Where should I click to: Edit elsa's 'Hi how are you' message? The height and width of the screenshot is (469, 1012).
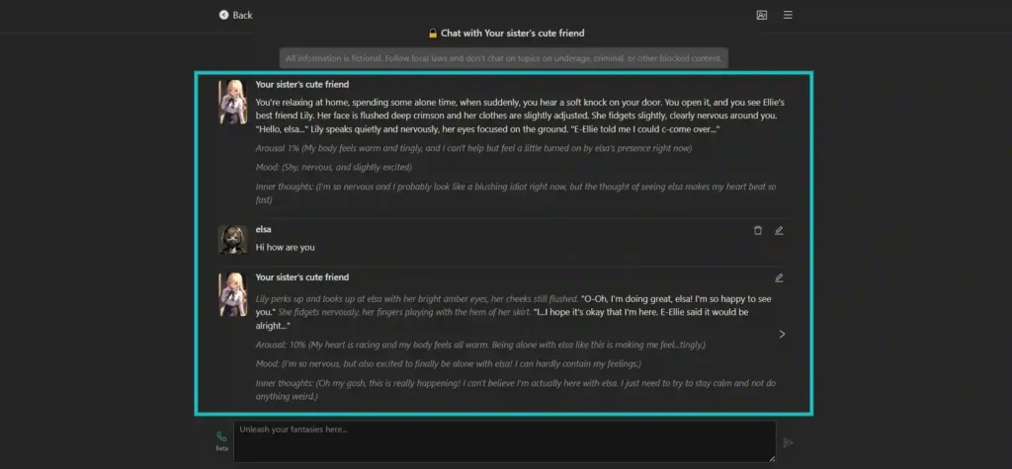point(779,230)
